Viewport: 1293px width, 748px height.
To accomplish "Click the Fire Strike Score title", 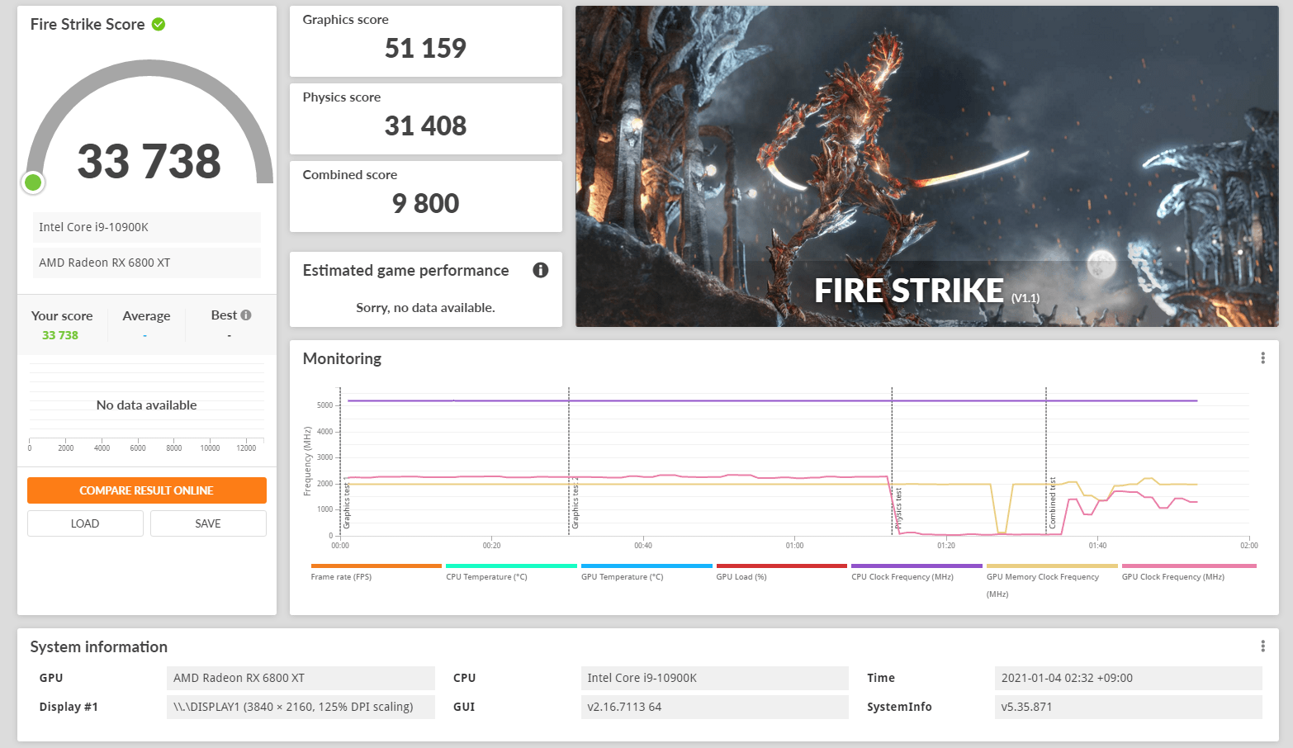I will tap(88, 25).
